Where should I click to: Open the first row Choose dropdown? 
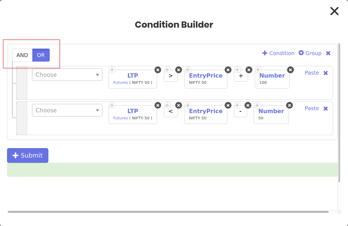coord(67,75)
